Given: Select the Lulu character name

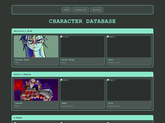Looking at the screenshot, I should click(111, 60).
